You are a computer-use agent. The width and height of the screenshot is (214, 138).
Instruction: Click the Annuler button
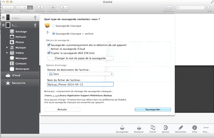(62, 110)
